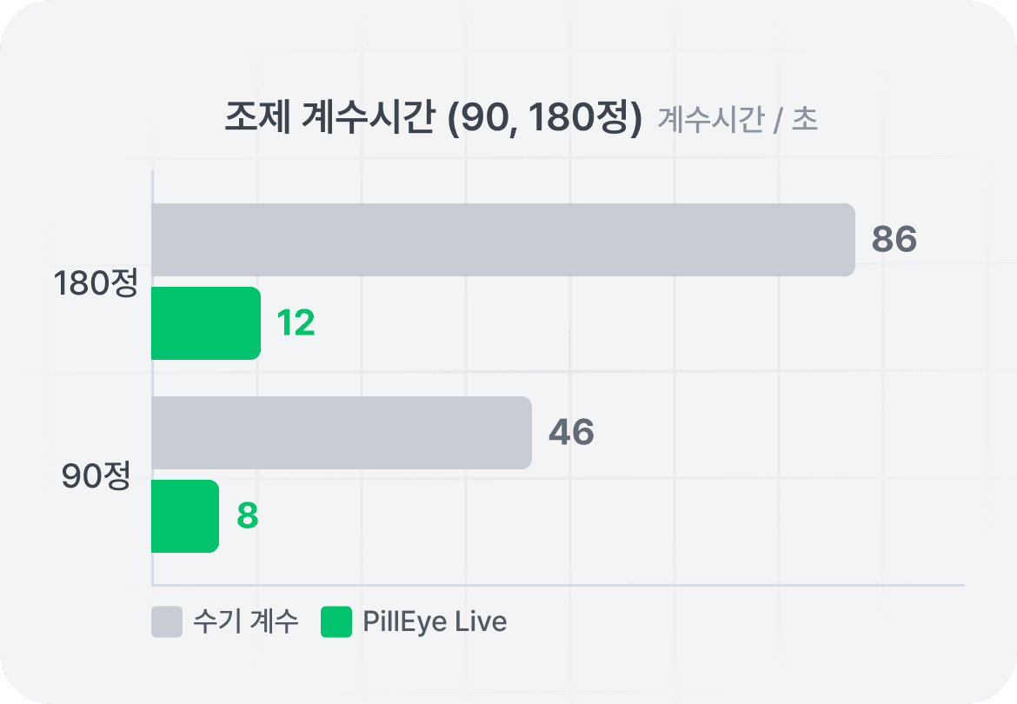This screenshot has height=704, width=1017.
Task: Click the green value label 8
Action: click(x=248, y=516)
